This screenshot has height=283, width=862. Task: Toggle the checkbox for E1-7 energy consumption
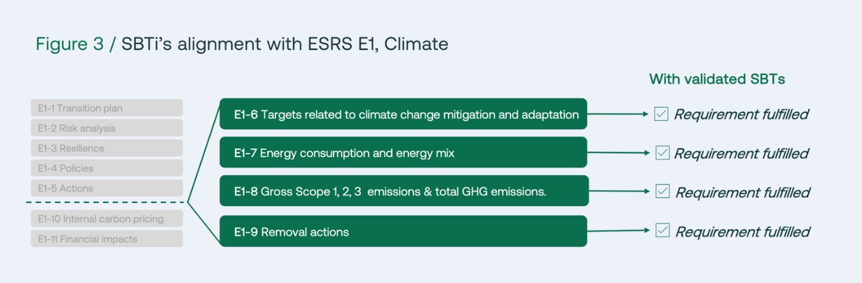point(662,153)
